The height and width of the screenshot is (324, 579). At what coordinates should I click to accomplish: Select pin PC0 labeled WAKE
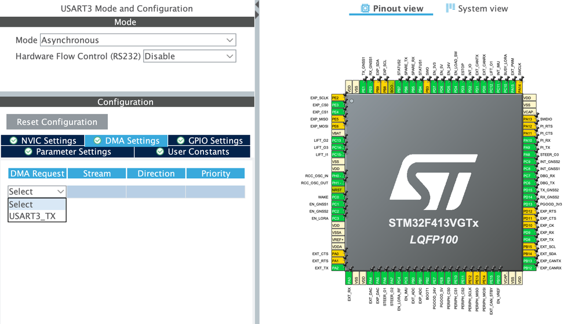(338, 197)
